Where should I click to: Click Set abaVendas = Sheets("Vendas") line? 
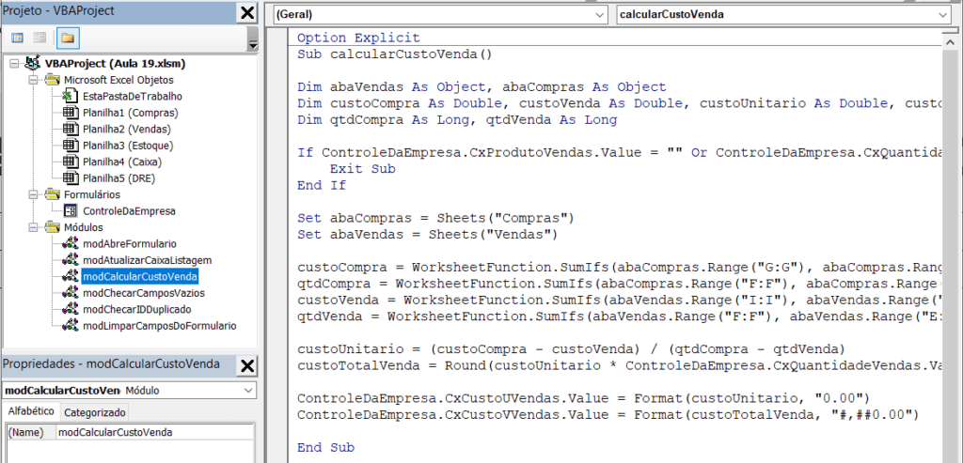coord(428,234)
